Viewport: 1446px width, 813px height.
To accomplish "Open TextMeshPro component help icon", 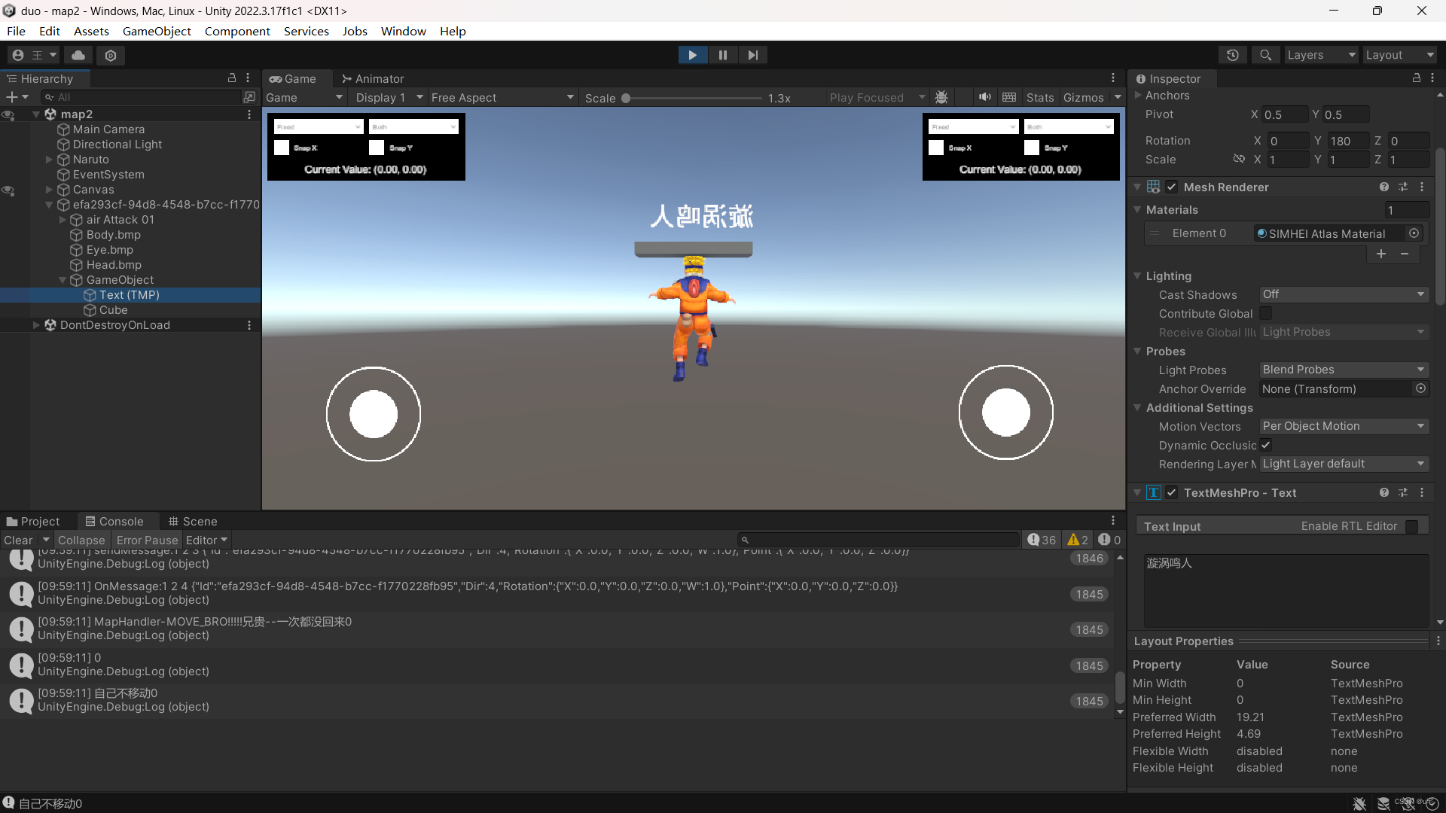I will point(1384,492).
